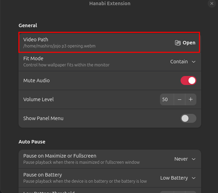This screenshot has width=218, height=193.
Task: Increase volume with the plus icon
Action: [191, 99]
